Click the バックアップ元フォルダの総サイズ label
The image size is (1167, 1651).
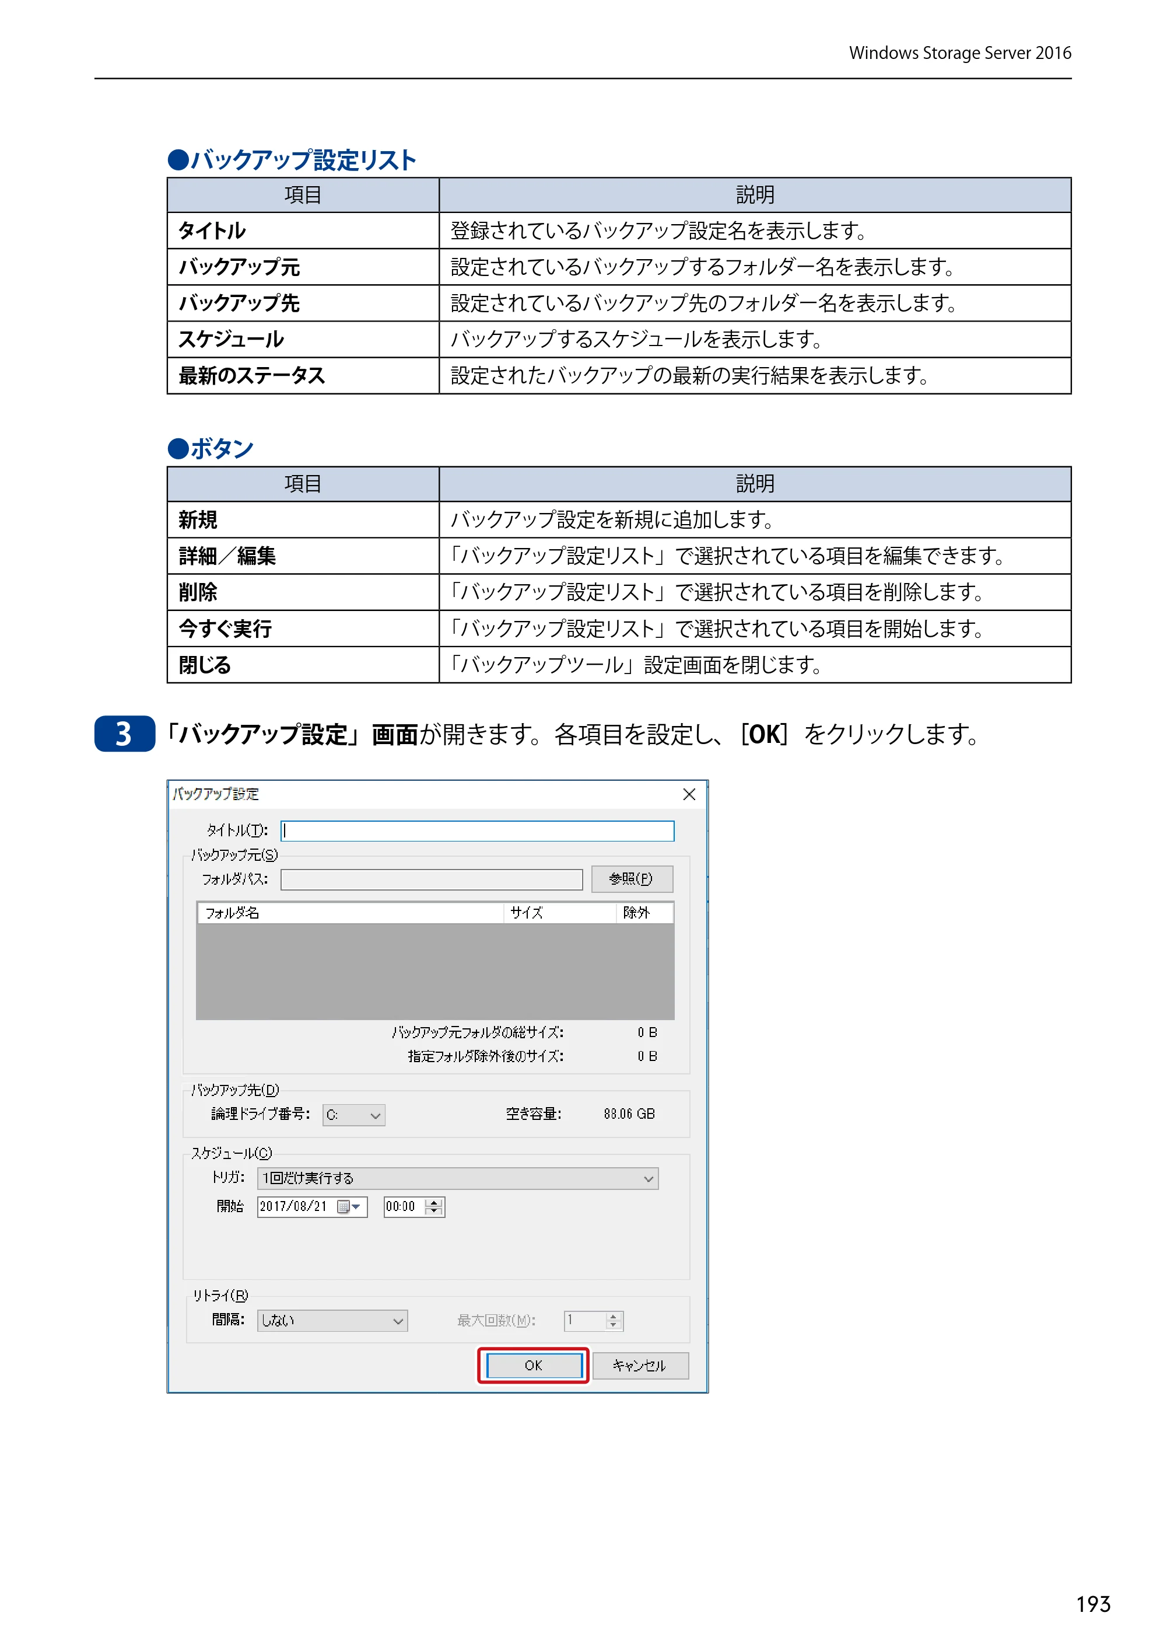pyautogui.click(x=478, y=1032)
